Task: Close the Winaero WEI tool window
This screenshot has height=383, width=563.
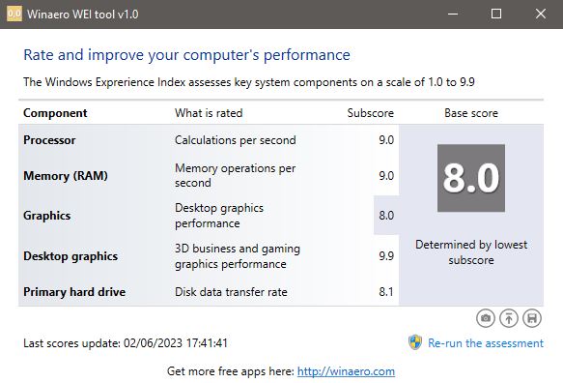Action: (x=541, y=15)
